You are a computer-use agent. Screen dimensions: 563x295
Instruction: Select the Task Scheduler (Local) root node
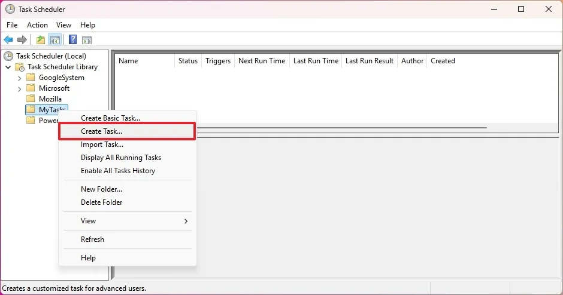tap(51, 56)
